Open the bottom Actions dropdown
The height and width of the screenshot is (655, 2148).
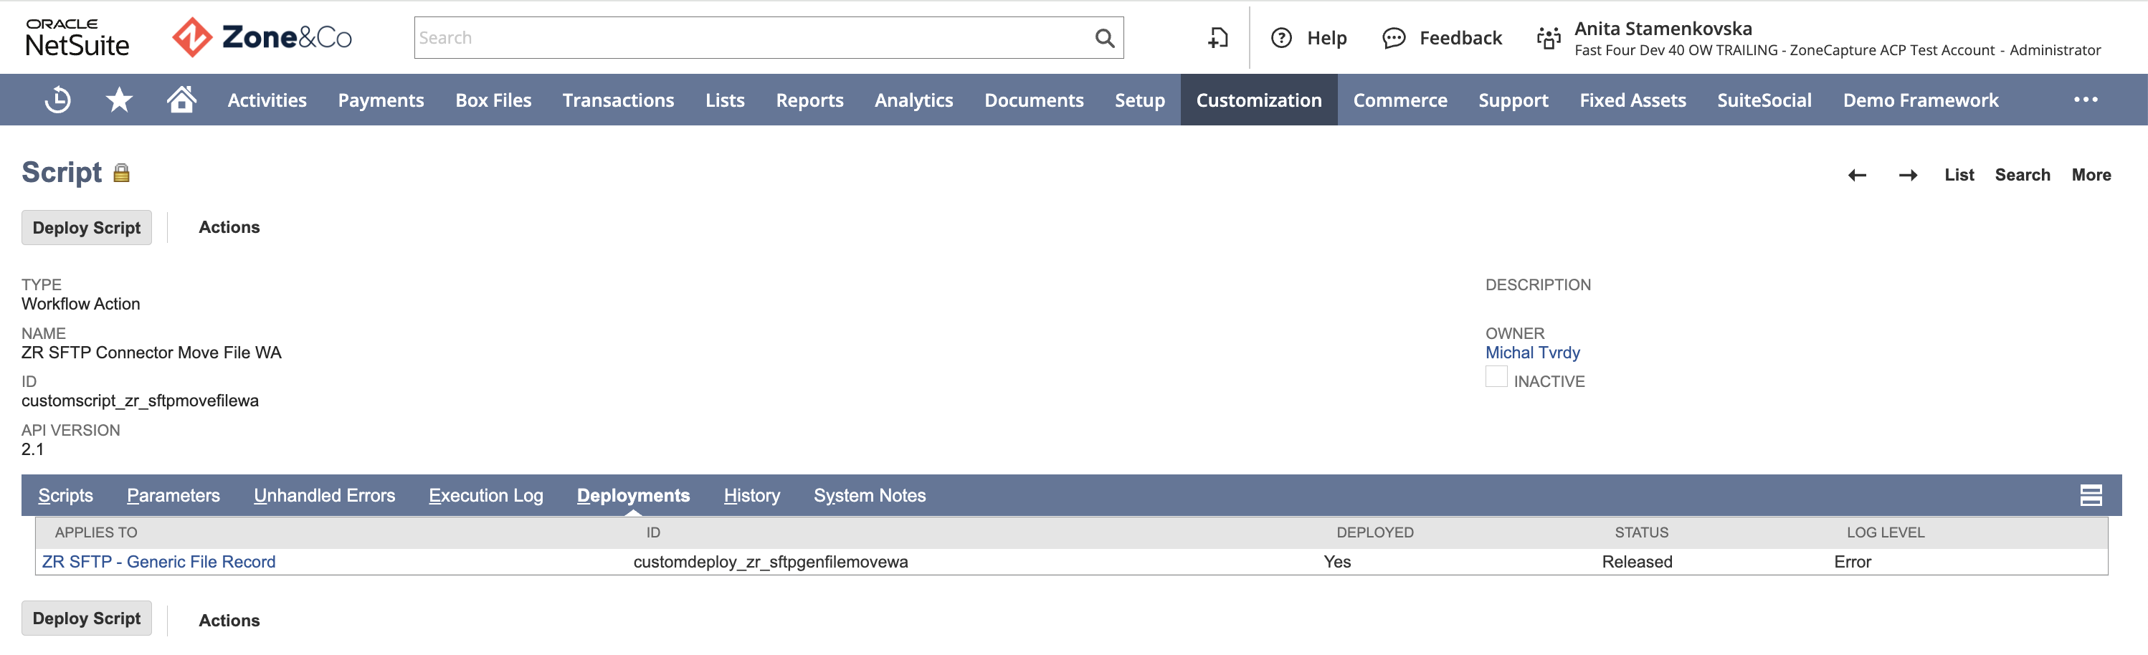click(x=229, y=621)
